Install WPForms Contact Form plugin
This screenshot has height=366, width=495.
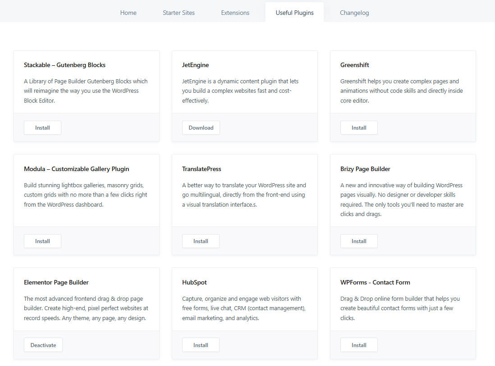pyautogui.click(x=359, y=345)
